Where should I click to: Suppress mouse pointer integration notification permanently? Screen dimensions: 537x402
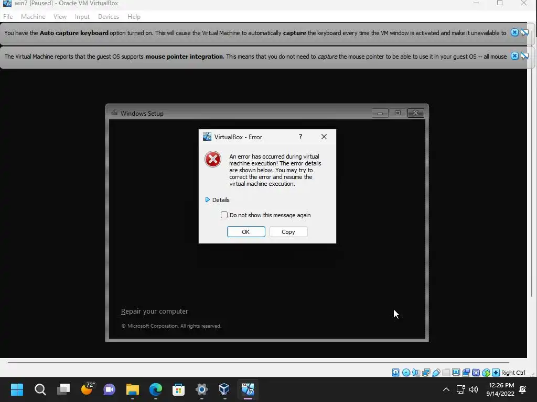point(524,55)
